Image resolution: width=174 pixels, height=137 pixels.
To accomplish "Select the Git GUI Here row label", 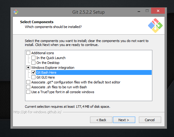I will pos(45,77).
